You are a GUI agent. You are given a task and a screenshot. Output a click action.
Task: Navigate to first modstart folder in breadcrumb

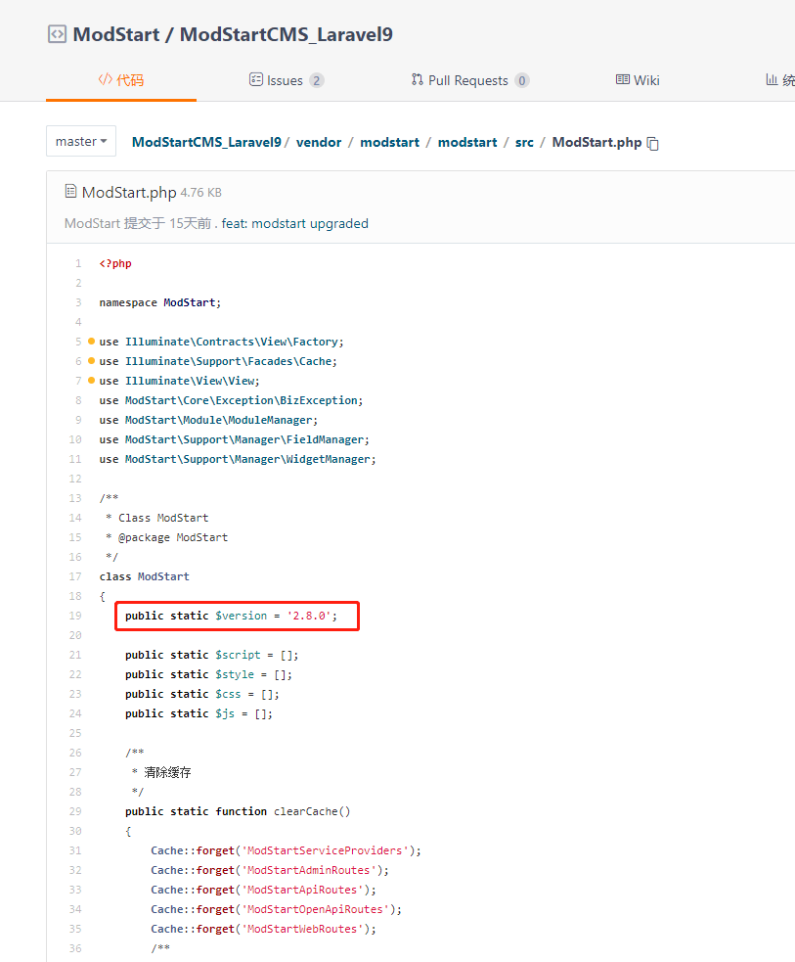[390, 142]
